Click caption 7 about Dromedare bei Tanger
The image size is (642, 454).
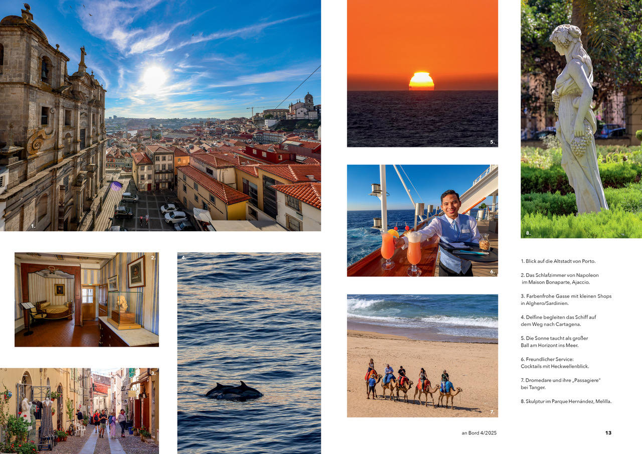[x=560, y=384]
